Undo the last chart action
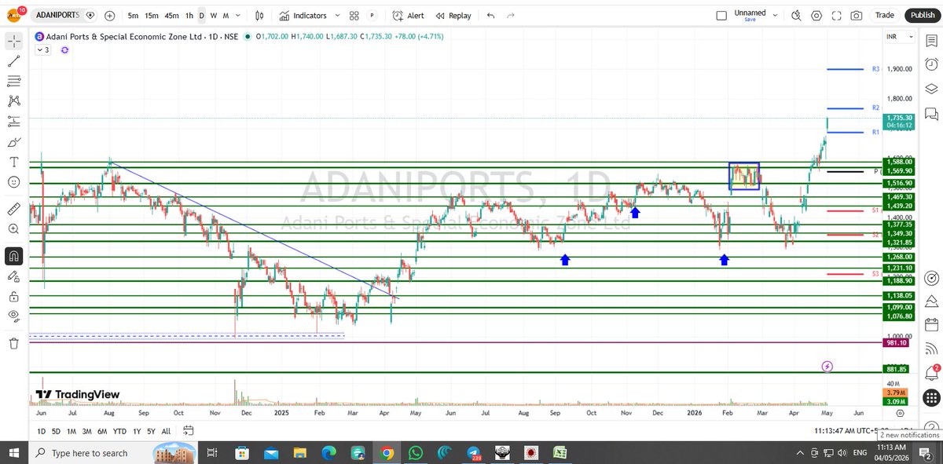 (490, 16)
